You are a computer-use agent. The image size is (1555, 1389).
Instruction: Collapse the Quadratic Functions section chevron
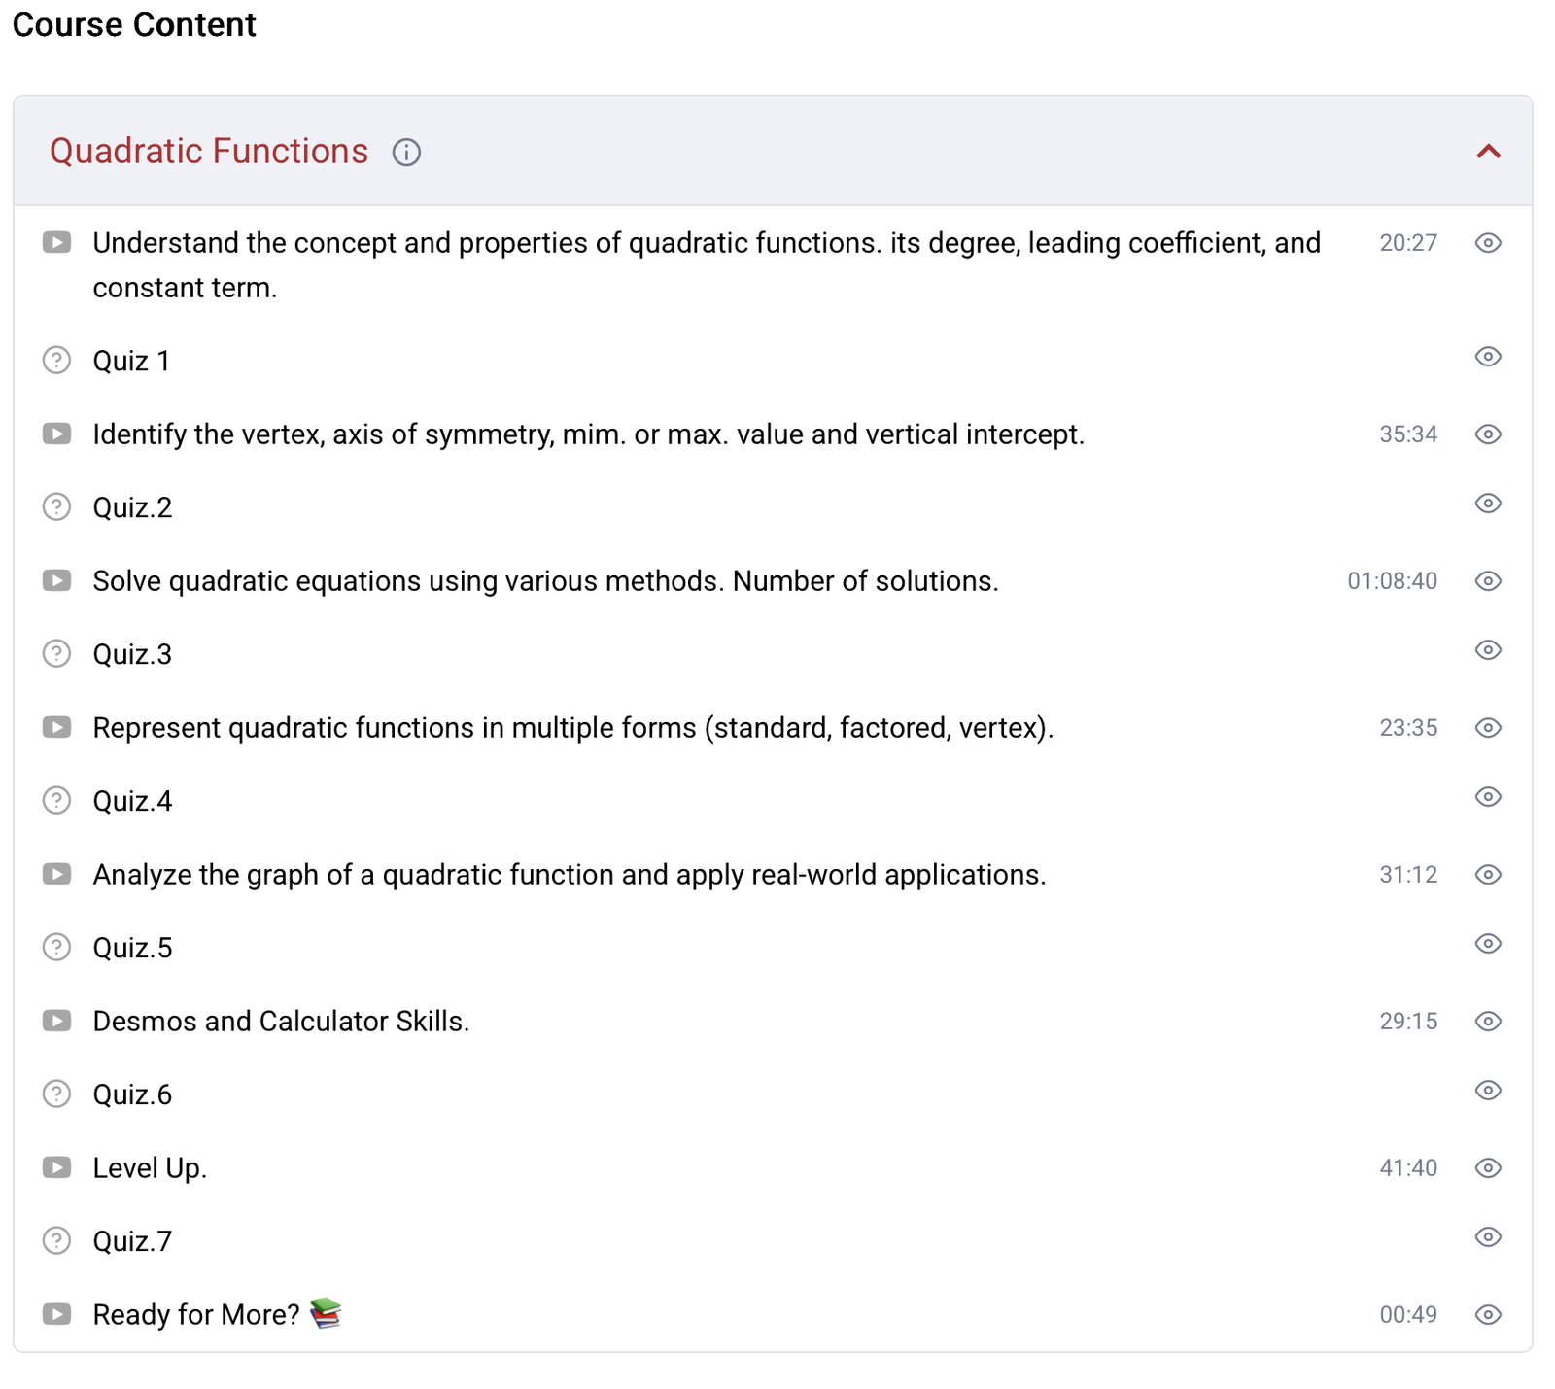[x=1488, y=152]
